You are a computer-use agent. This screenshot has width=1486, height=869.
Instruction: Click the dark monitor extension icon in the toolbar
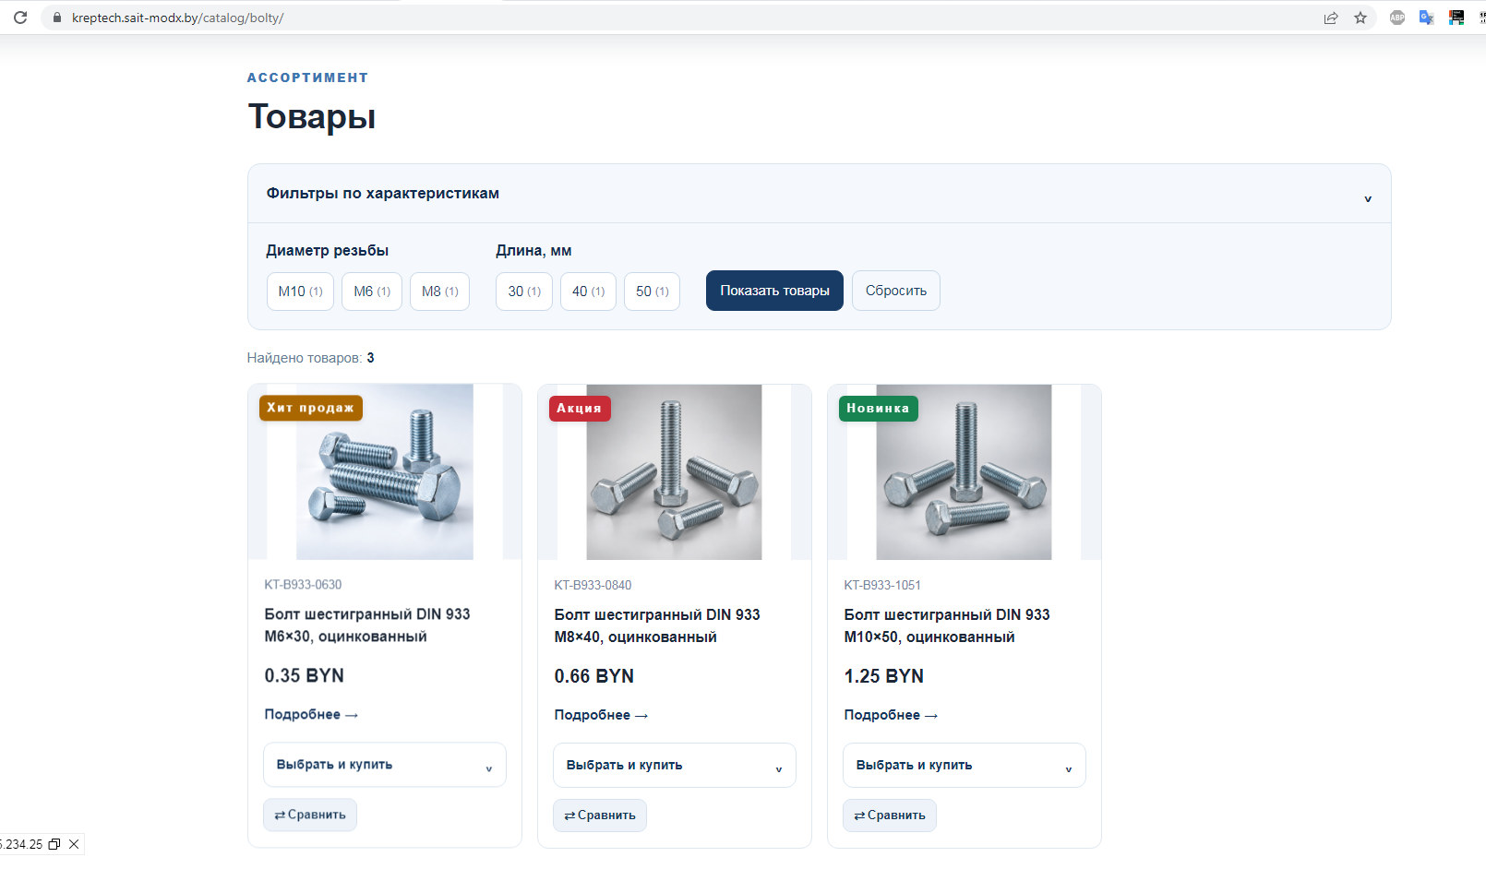1456,18
